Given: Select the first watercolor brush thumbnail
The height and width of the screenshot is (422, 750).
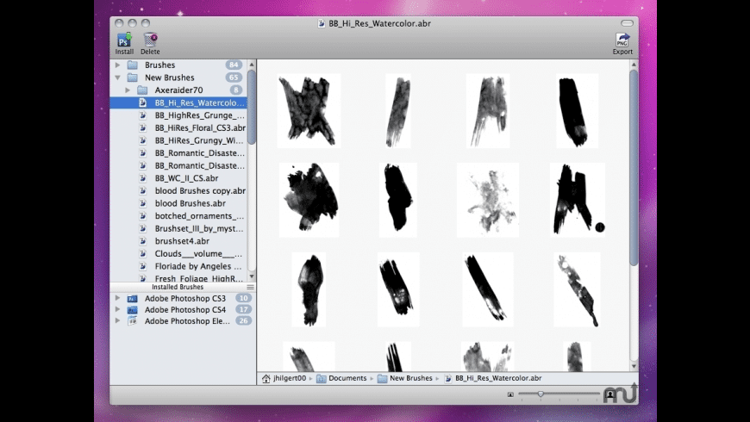Looking at the screenshot, I should [309, 110].
